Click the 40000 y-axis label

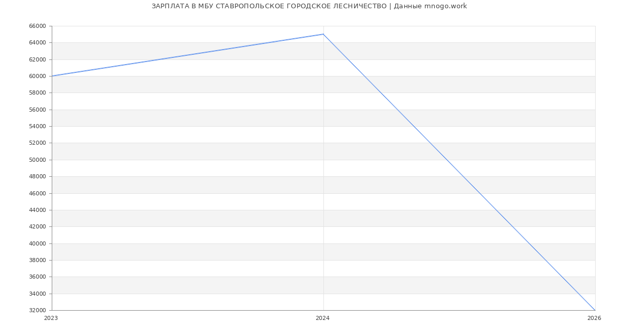(x=37, y=243)
